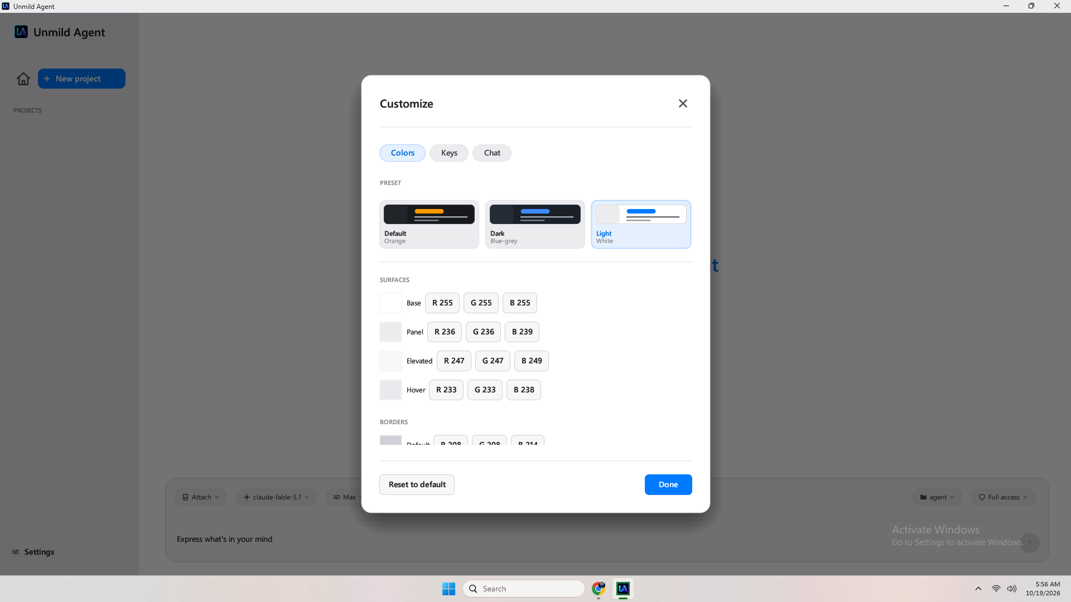This screenshot has height=602, width=1071.
Task: Open the Max effort dropdown
Action: click(345, 497)
